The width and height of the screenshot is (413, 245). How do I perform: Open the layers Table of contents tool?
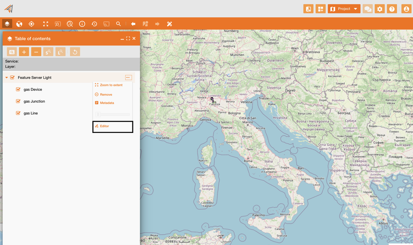coord(7,24)
